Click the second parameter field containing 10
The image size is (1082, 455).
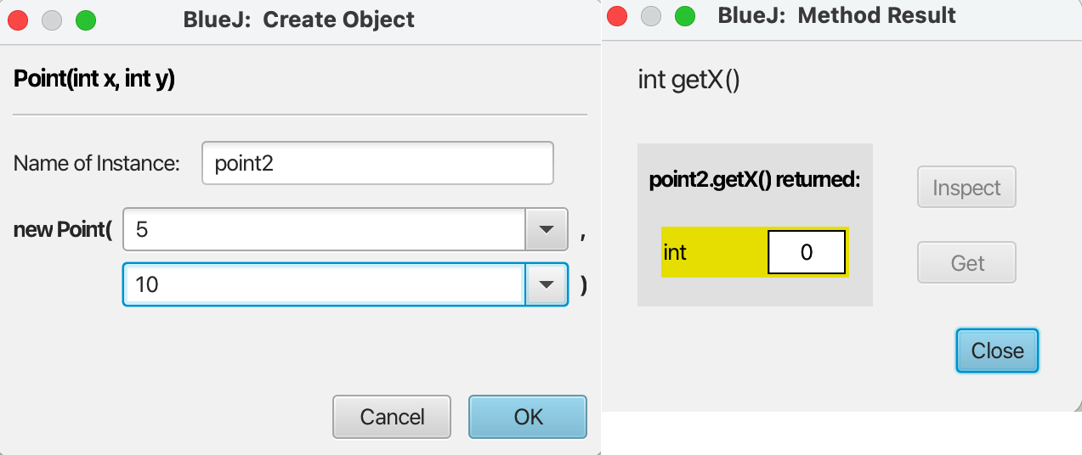click(325, 284)
